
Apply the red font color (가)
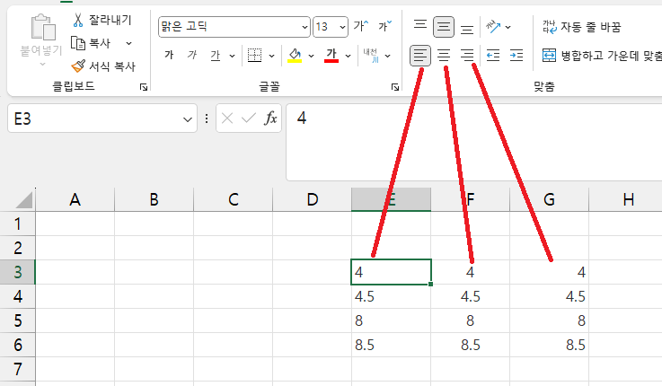pos(331,56)
